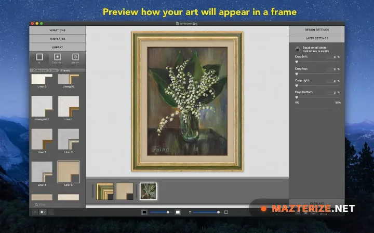
Task: Select the beige liner layer thumbnail
Action: [125, 192]
